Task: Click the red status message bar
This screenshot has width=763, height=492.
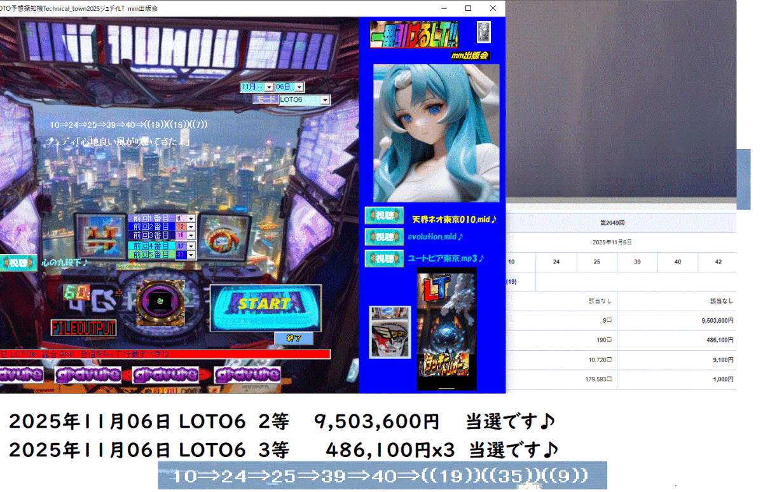Action: pyautogui.click(x=165, y=354)
